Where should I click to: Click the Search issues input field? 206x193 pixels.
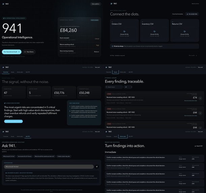point(114,87)
